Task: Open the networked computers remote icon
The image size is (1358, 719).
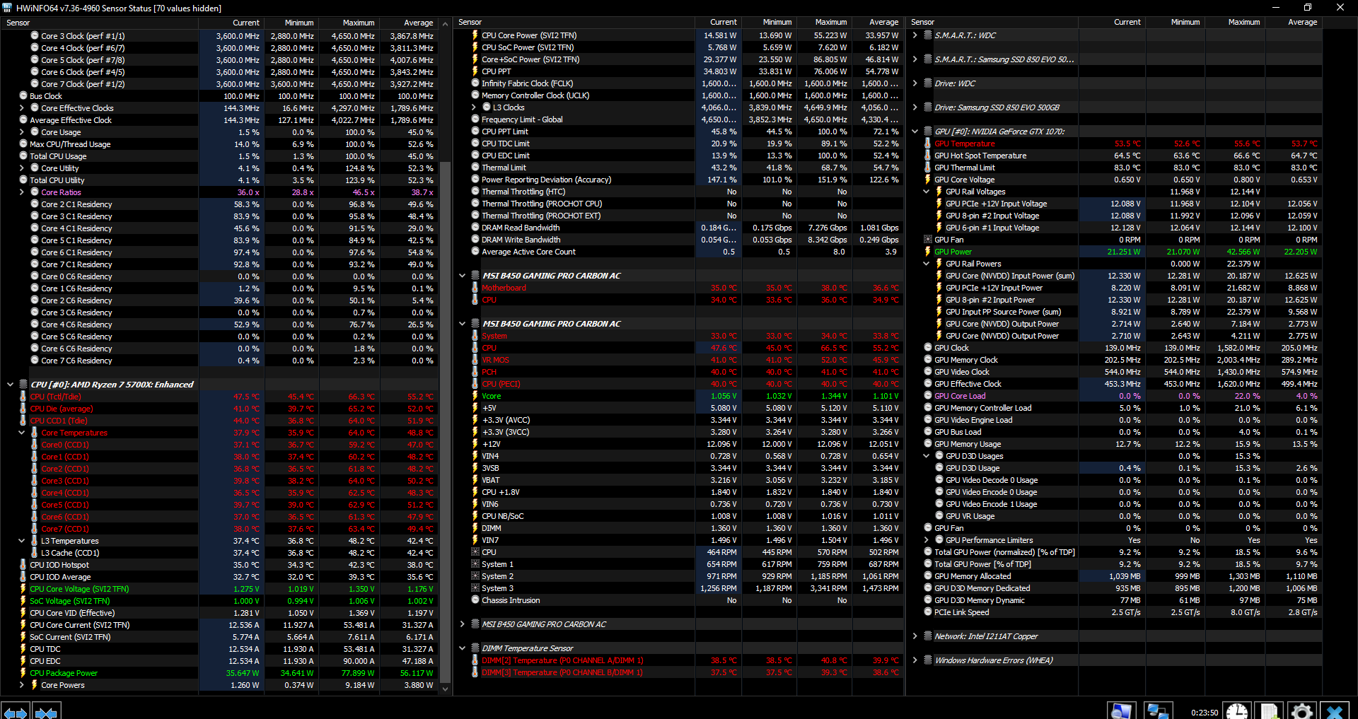Action: 1158,711
